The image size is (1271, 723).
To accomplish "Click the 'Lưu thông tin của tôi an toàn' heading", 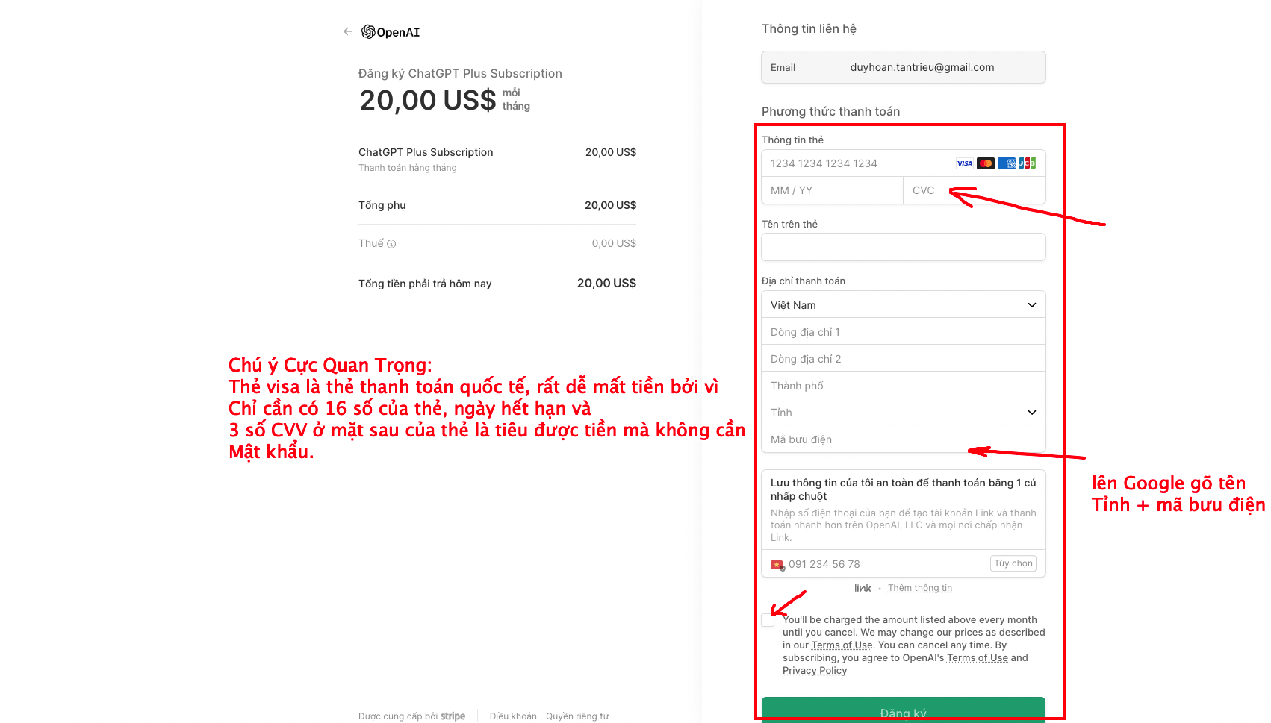I will [904, 489].
